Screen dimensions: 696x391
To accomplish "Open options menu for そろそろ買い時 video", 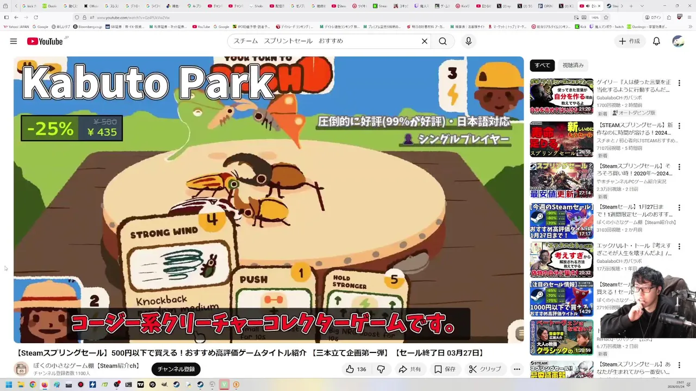I will (679, 167).
